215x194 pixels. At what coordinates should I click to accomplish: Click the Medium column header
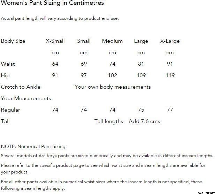pyautogui.click(x=112, y=41)
